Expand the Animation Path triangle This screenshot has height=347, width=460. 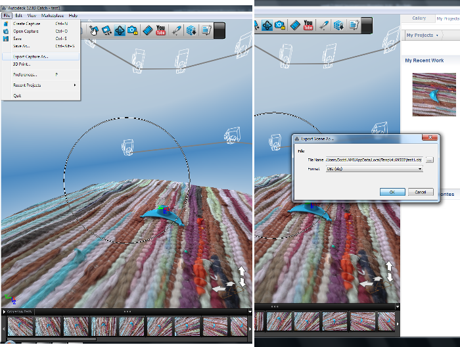coord(4,312)
